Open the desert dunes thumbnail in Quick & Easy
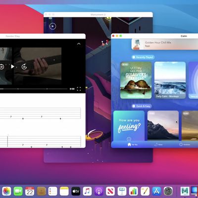This screenshot has height=198, width=198. pos(190,126)
